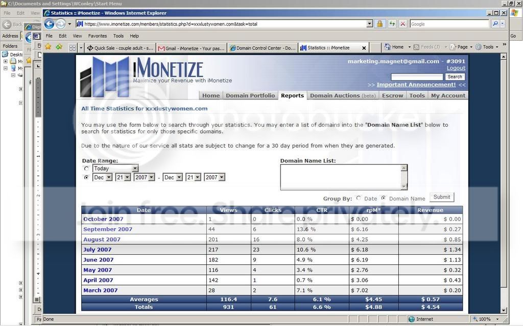Image resolution: width=523 pixels, height=326 pixels.
Task: Click the August 2007 row link
Action: 102,239
